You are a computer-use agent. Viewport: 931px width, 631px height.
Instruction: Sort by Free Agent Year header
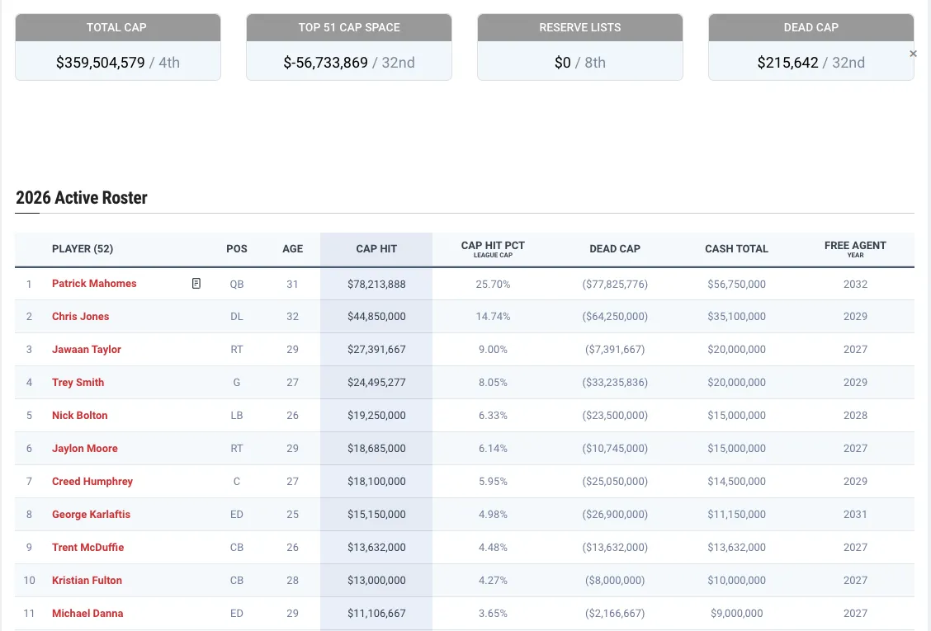[855, 249]
